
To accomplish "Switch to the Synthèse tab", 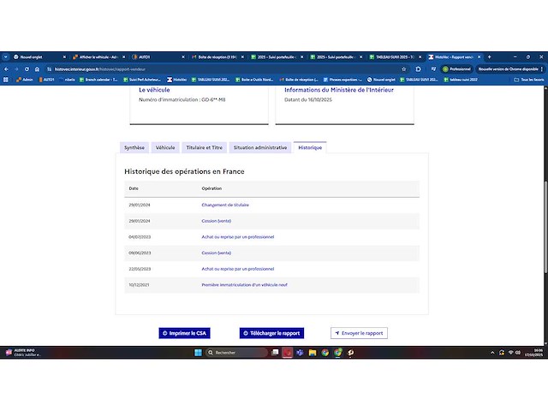I will click(x=134, y=147).
